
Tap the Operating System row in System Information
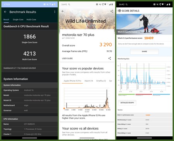(x=29, y=90)
